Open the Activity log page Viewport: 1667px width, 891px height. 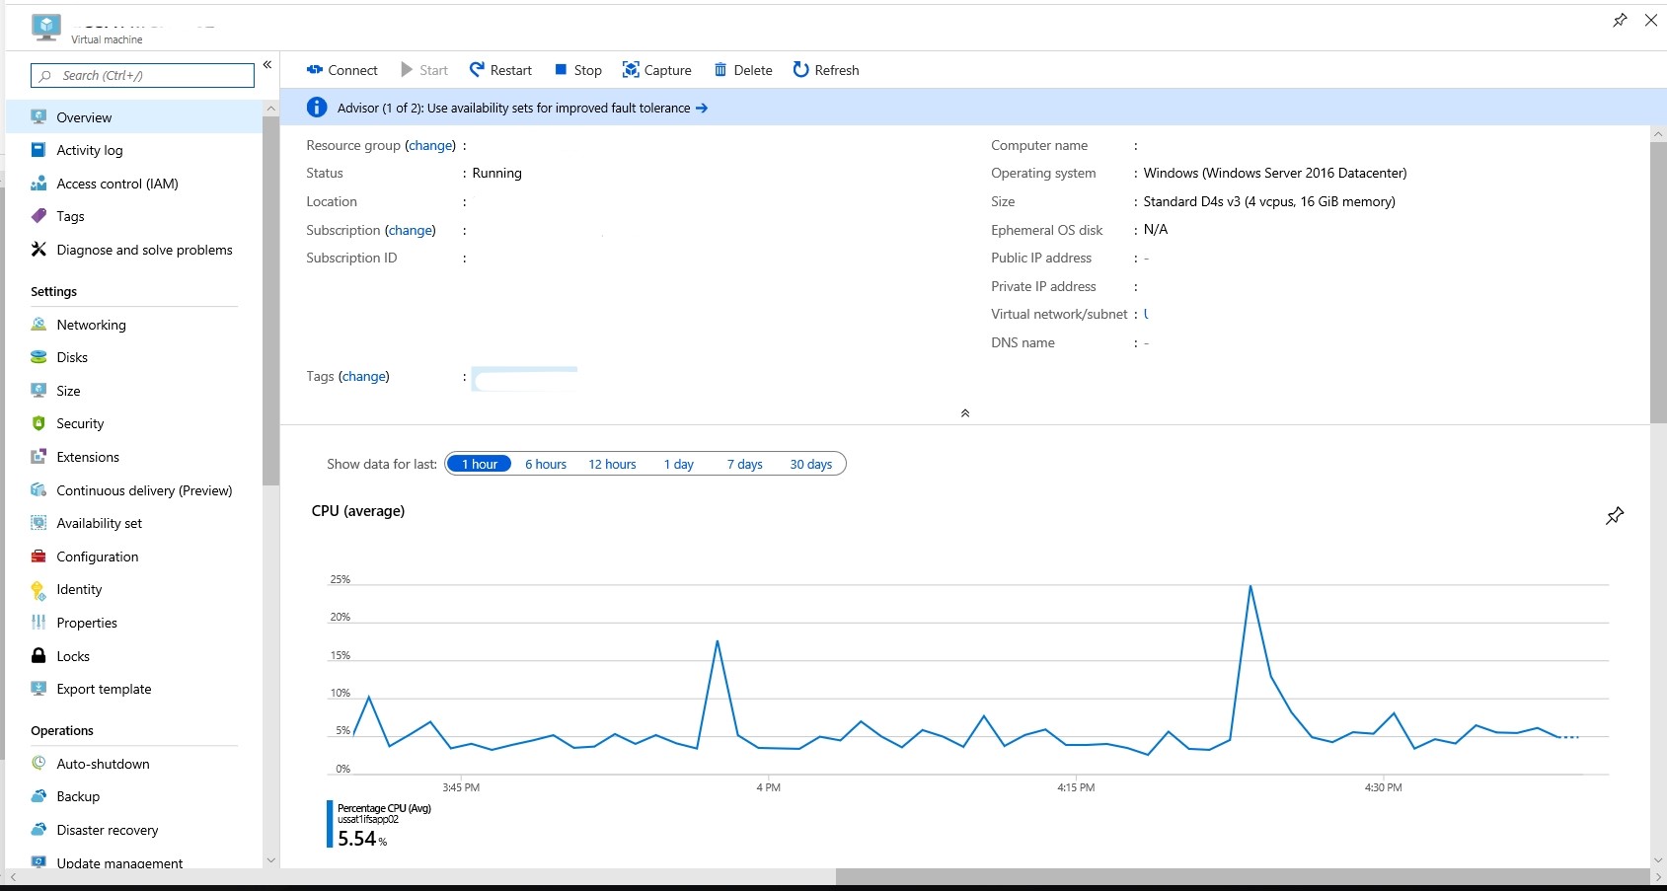click(89, 150)
